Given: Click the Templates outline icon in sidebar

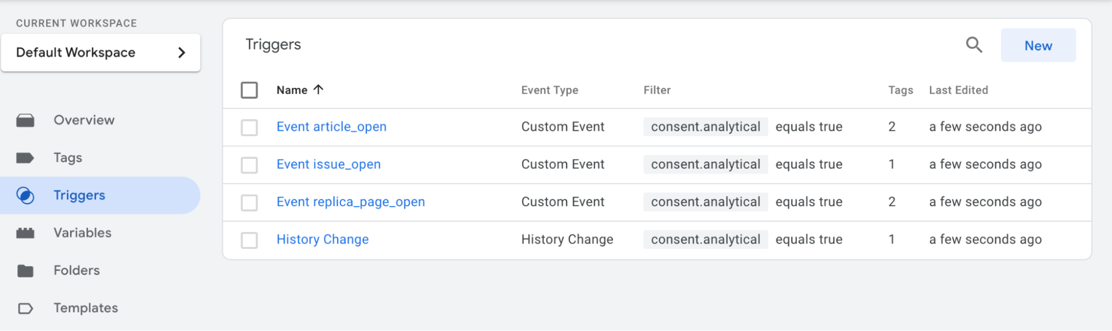Looking at the screenshot, I should pos(26,308).
